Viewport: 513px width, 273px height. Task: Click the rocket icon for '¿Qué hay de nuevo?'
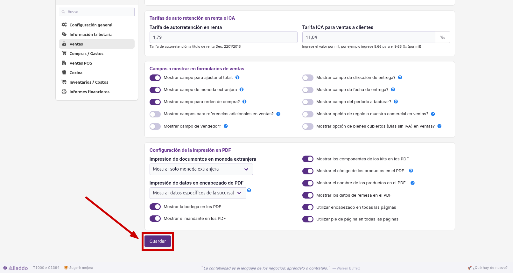pos(469,268)
